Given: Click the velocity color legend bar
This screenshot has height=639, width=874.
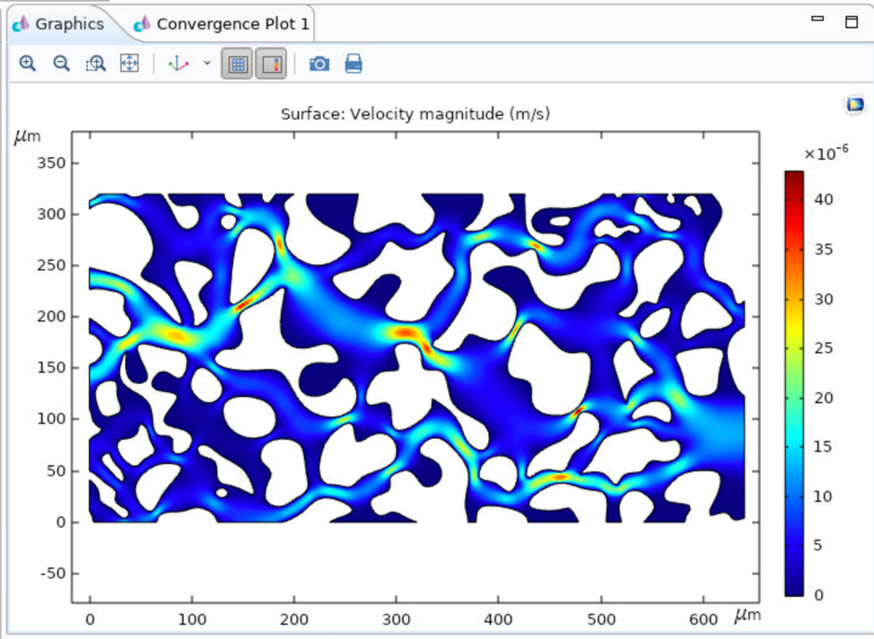Looking at the screenshot, I should (794, 383).
